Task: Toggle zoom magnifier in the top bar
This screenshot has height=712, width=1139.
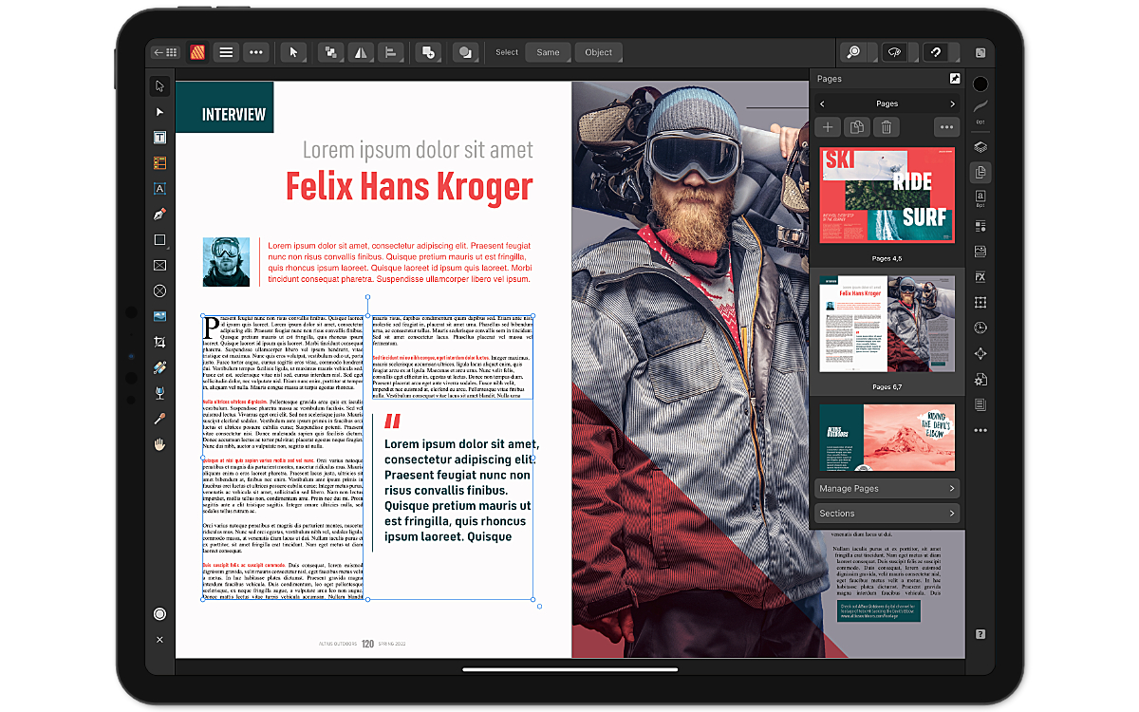Action: pos(853,52)
